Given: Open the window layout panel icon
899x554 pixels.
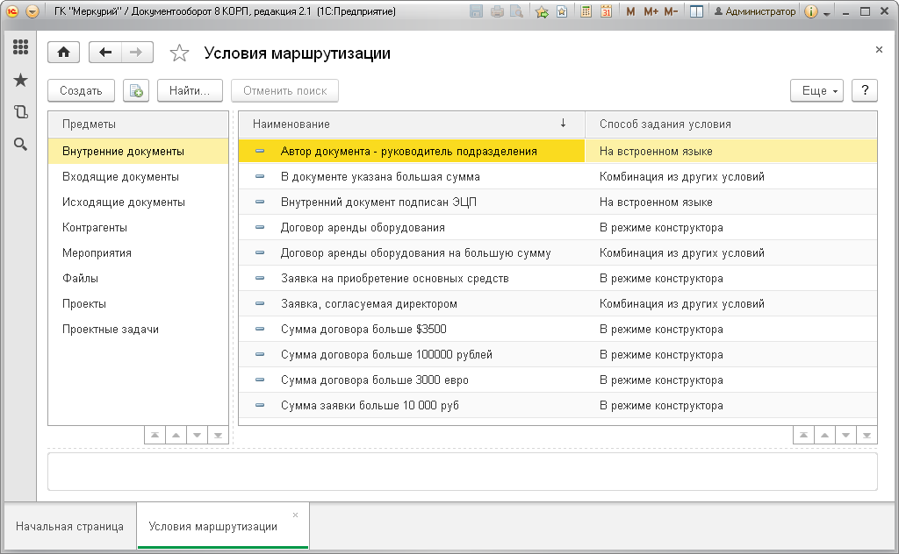Looking at the screenshot, I should 696,11.
